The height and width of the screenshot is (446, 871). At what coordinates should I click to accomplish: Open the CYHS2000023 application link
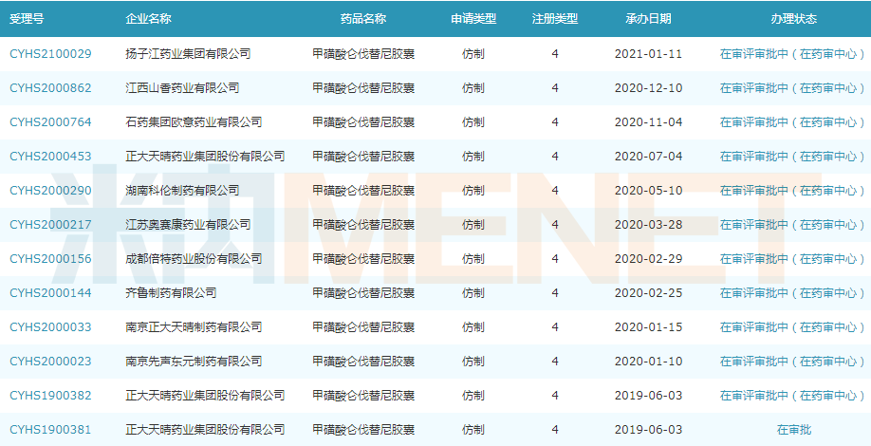[x=50, y=362]
